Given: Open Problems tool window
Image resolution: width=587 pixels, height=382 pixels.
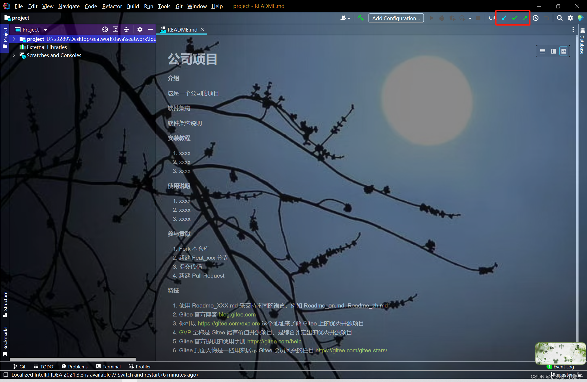Looking at the screenshot, I should tap(74, 367).
